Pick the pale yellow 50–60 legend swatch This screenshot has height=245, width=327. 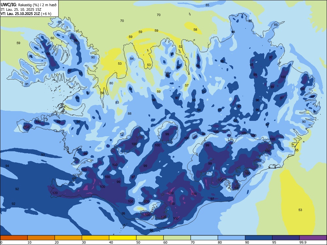coord(150,238)
